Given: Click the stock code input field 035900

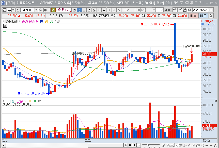Looking at the screenshot, I should point(28,10).
